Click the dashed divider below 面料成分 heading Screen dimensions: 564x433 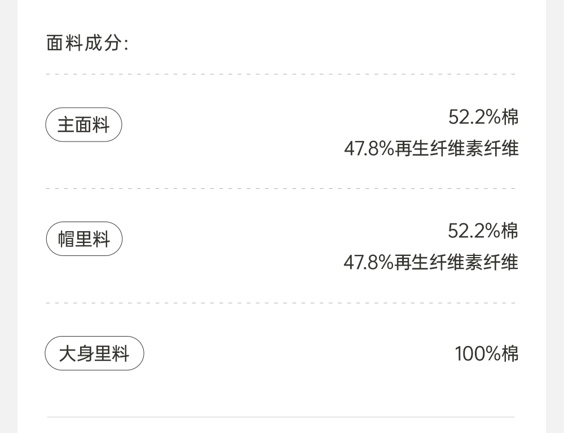pyautogui.click(x=281, y=74)
